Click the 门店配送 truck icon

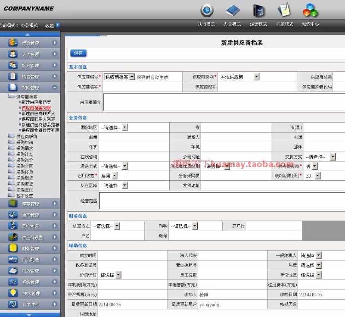click(13, 260)
